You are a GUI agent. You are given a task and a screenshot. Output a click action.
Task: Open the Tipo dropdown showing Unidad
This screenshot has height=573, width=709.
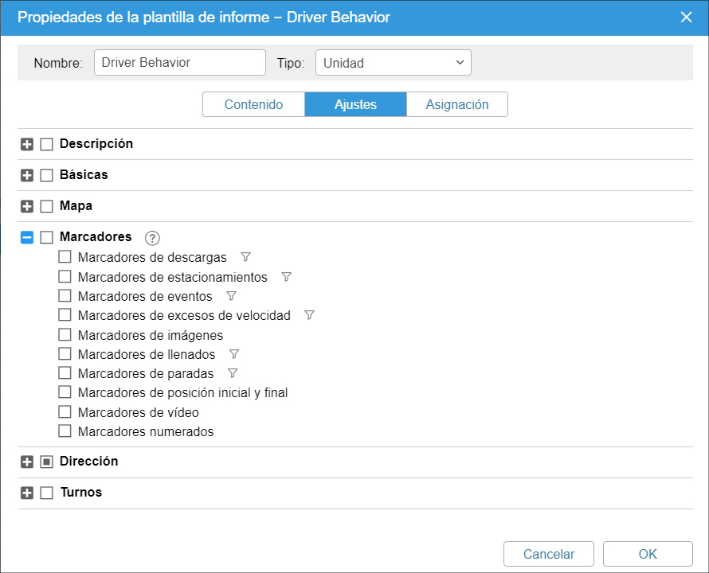393,62
